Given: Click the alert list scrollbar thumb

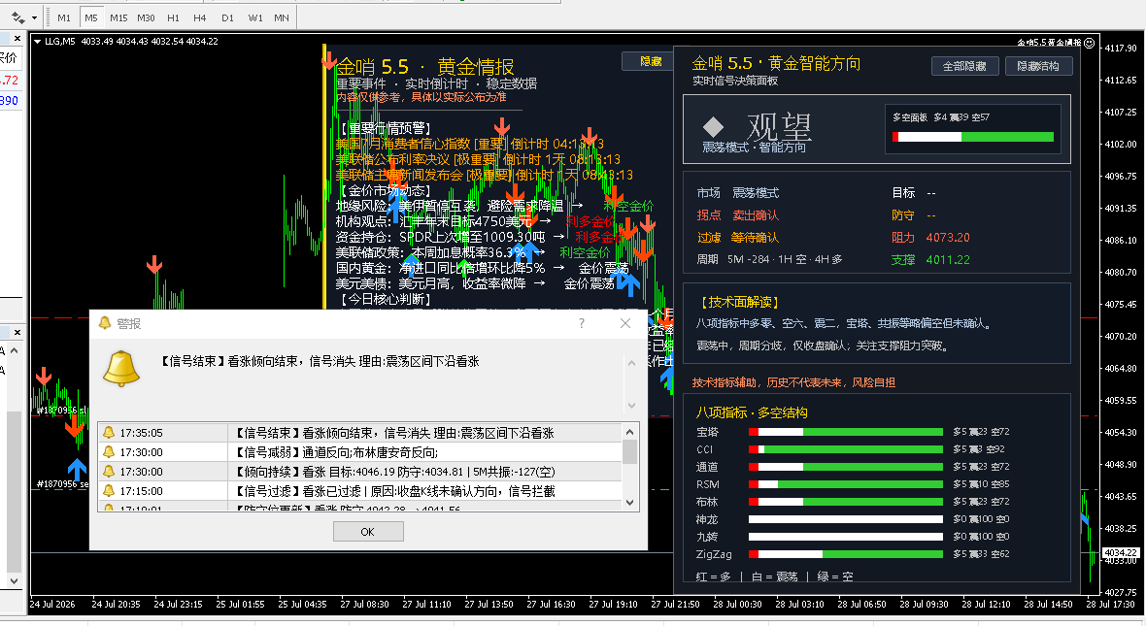Looking at the screenshot, I should (630, 451).
